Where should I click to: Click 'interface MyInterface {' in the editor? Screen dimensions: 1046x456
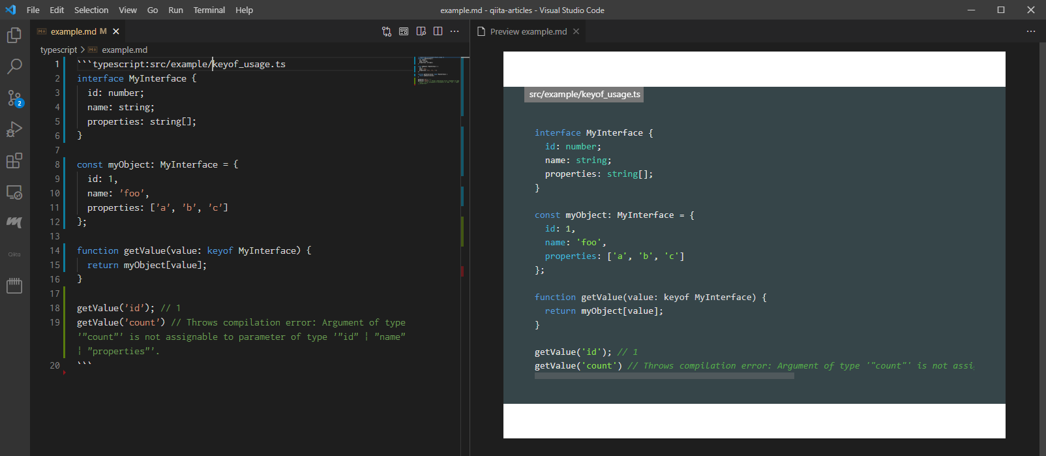[136, 78]
